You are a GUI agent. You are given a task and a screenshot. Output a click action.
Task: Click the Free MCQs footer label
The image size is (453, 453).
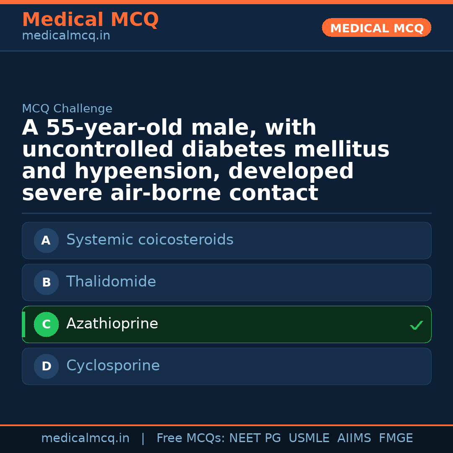[190, 438]
